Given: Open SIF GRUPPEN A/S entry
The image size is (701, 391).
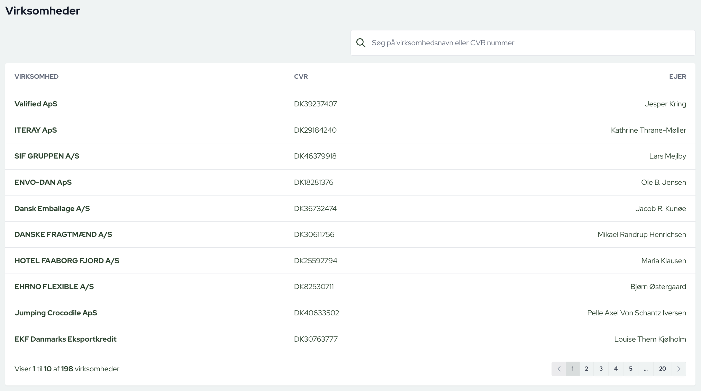Looking at the screenshot, I should 47,156.
